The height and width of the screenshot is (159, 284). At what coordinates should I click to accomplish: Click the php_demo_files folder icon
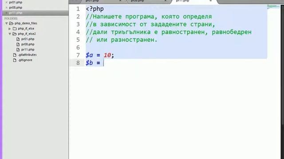(x=11, y=23)
